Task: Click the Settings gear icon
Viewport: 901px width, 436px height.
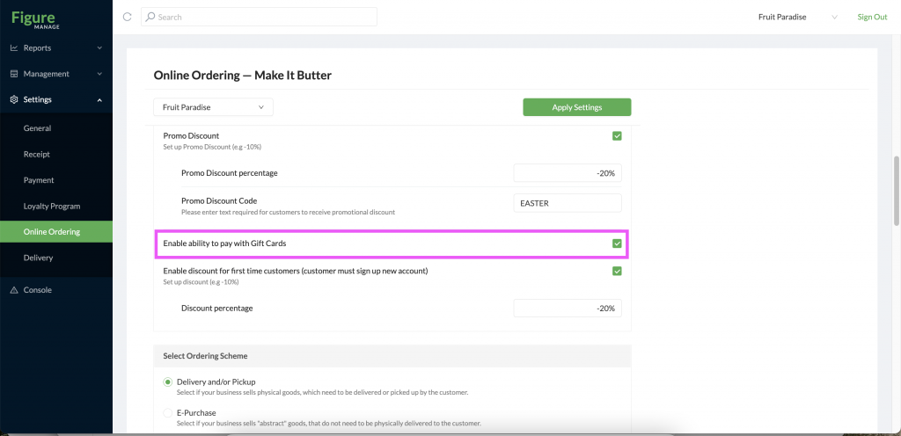Action: coord(14,100)
